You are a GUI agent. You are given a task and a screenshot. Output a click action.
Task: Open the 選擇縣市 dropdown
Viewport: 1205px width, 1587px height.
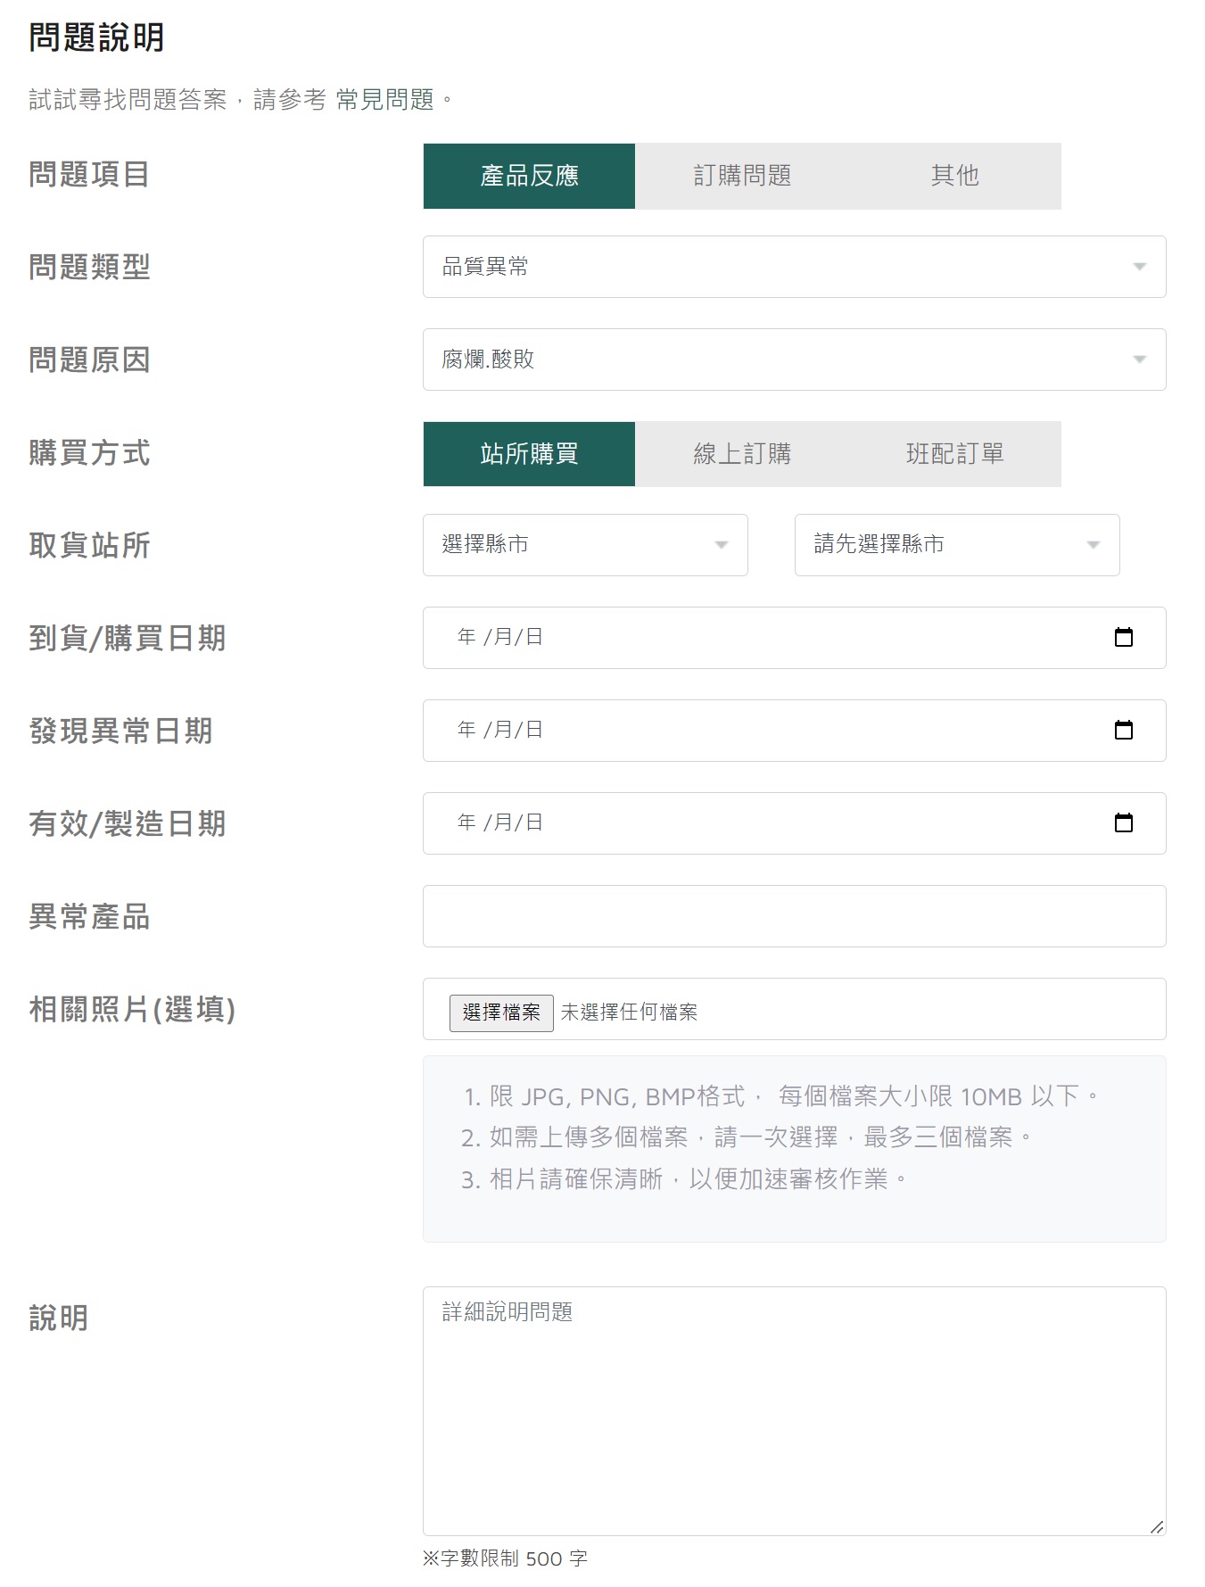(585, 545)
